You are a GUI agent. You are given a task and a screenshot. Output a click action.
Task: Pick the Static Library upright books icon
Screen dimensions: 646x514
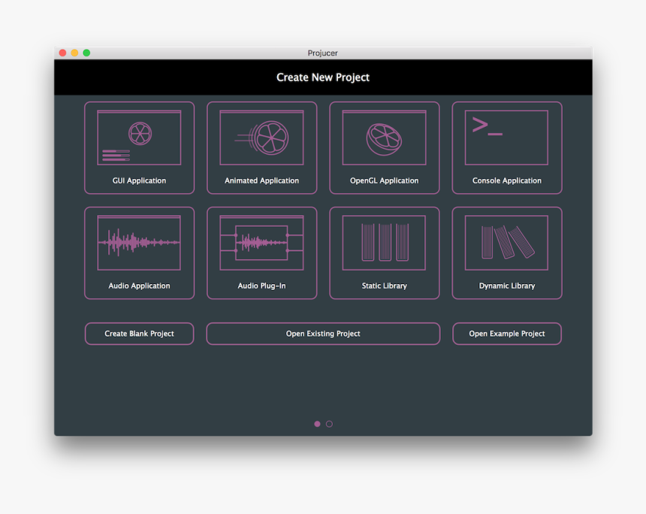coord(384,243)
